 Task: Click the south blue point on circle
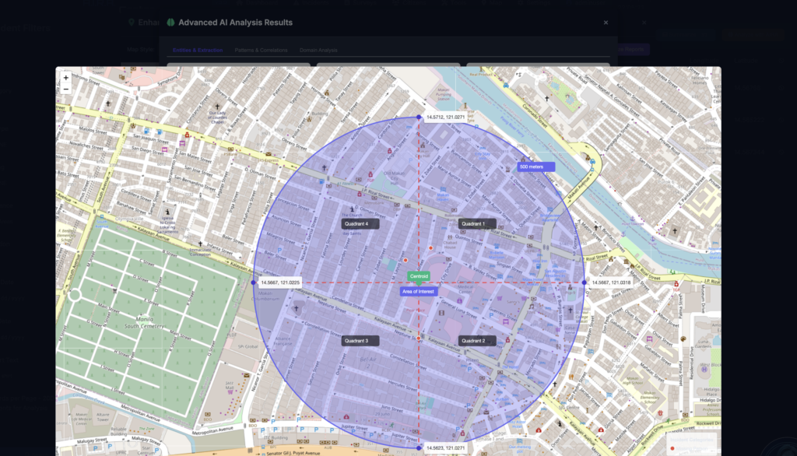pyautogui.click(x=419, y=448)
